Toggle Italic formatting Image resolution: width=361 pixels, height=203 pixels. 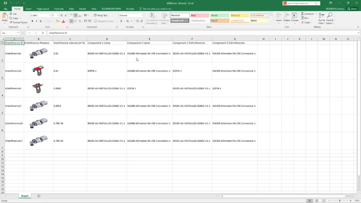point(36,21)
